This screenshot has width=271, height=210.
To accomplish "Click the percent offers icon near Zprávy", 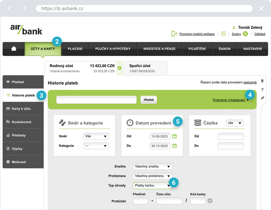I will 223,34.
